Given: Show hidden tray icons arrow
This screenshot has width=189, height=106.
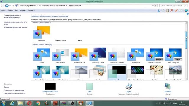Looking at the screenshot, I should (x=157, y=103).
